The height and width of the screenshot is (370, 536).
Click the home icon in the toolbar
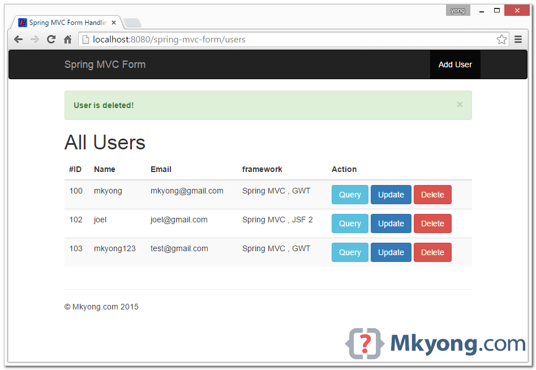pos(67,39)
